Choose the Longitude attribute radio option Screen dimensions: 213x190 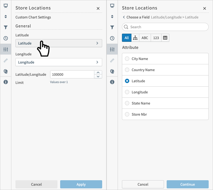[x=127, y=92]
